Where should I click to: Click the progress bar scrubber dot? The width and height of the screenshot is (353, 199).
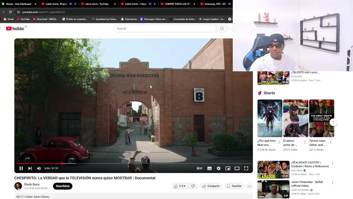click(x=62, y=164)
